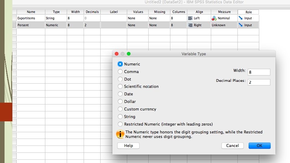This screenshot has width=290, height=163.
Task: Select the Persent name cell
Action: click(31, 25)
